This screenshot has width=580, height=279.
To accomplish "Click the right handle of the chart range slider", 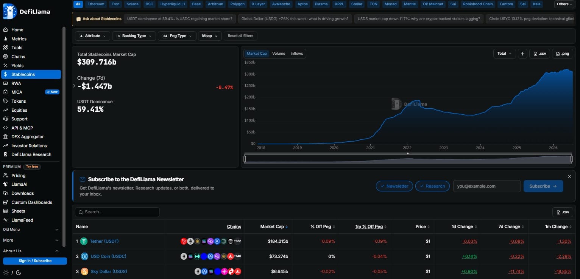I will (572, 159).
